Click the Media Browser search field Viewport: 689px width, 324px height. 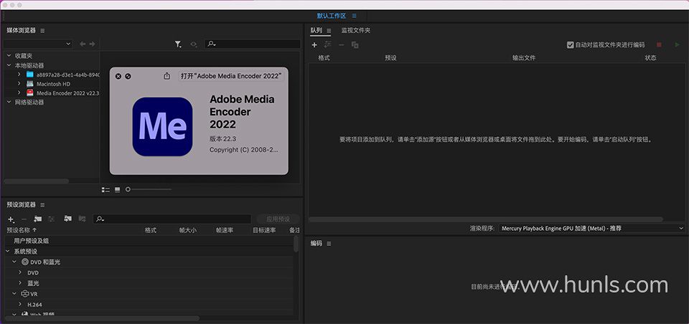253,44
